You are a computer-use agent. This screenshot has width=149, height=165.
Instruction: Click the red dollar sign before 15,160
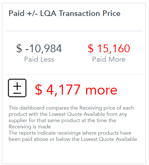[x=91, y=49]
